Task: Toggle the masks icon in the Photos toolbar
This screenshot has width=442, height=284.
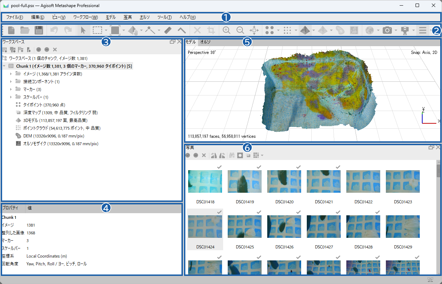Action: pyautogui.click(x=240, y=155)
